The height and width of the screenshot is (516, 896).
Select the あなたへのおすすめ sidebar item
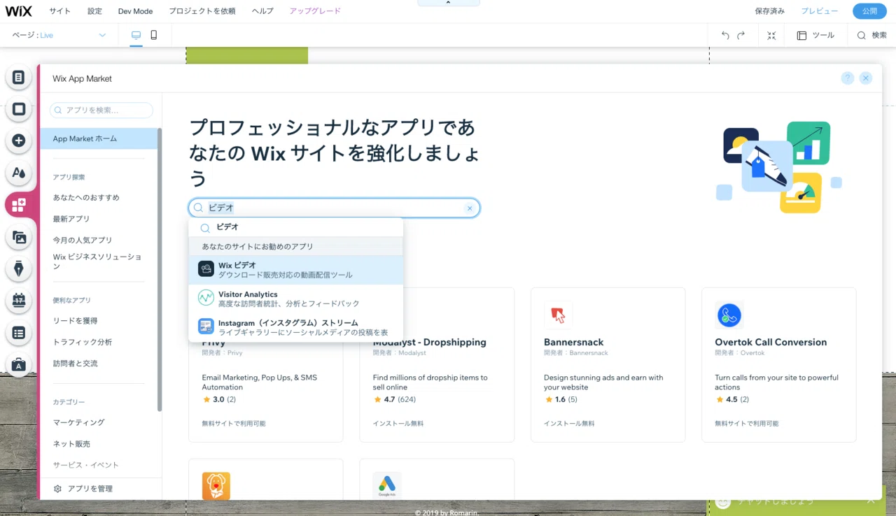coord(86,198)
